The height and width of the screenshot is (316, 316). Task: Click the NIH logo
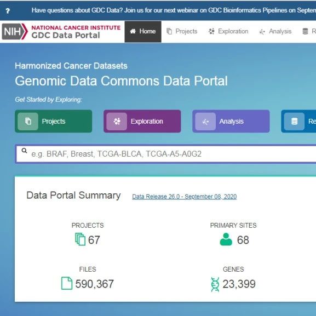coord(15,31)
